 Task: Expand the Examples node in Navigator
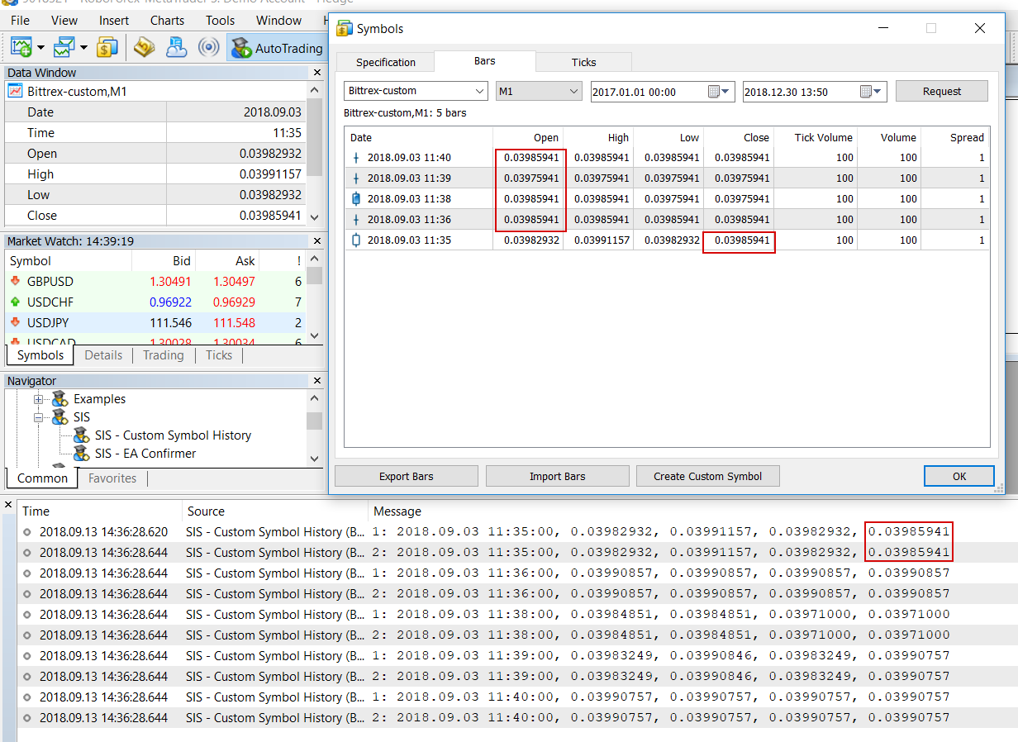38,399
